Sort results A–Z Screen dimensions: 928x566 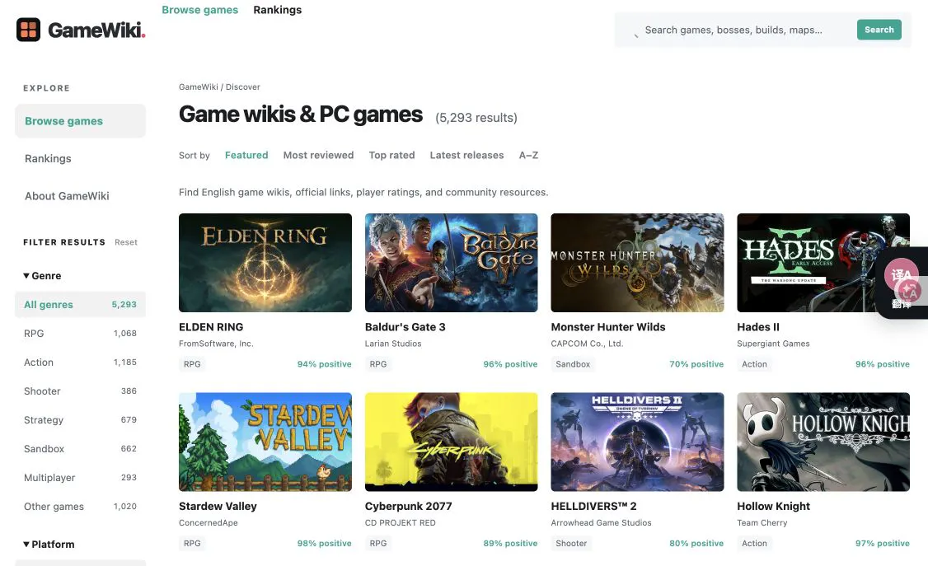528,155
